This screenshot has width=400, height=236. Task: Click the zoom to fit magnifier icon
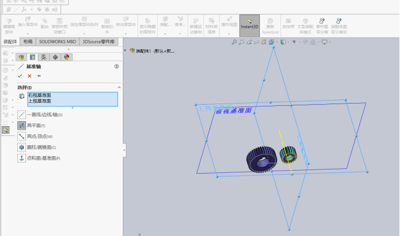[234, 42]
